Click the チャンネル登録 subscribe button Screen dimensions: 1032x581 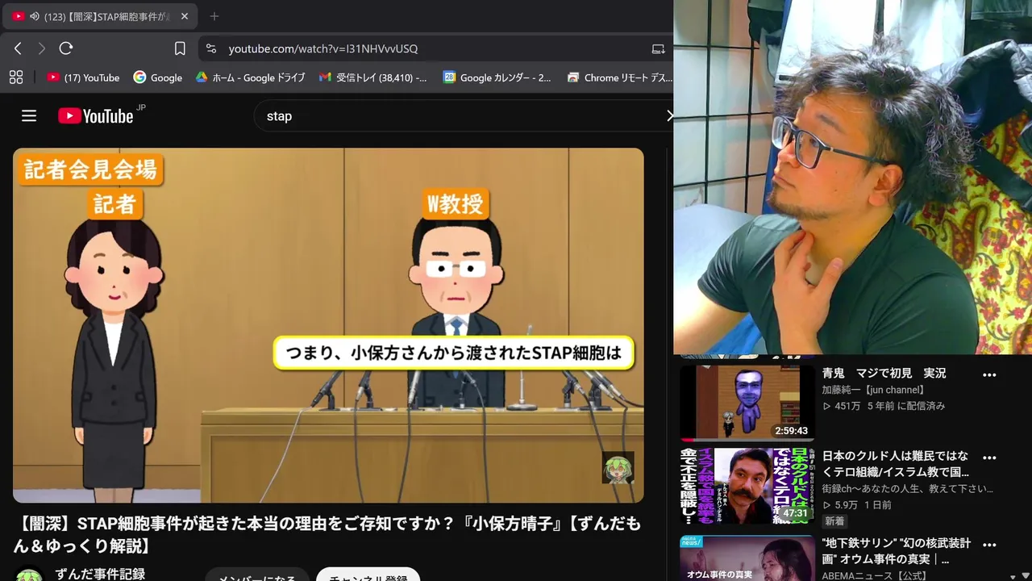pyautogui.click(x=368, y=575)
